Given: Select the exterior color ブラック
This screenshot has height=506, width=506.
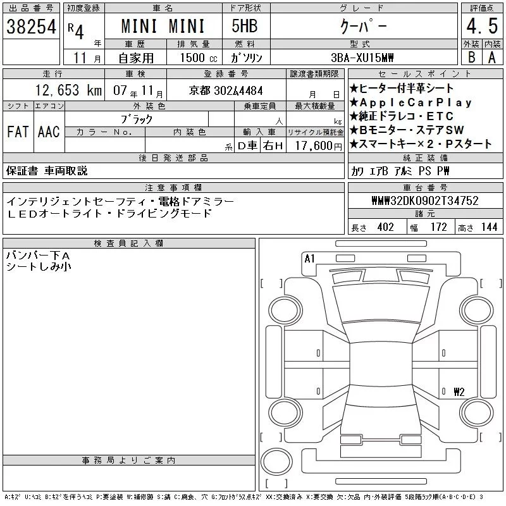Looking at the screenshot, I should [136, 120].
